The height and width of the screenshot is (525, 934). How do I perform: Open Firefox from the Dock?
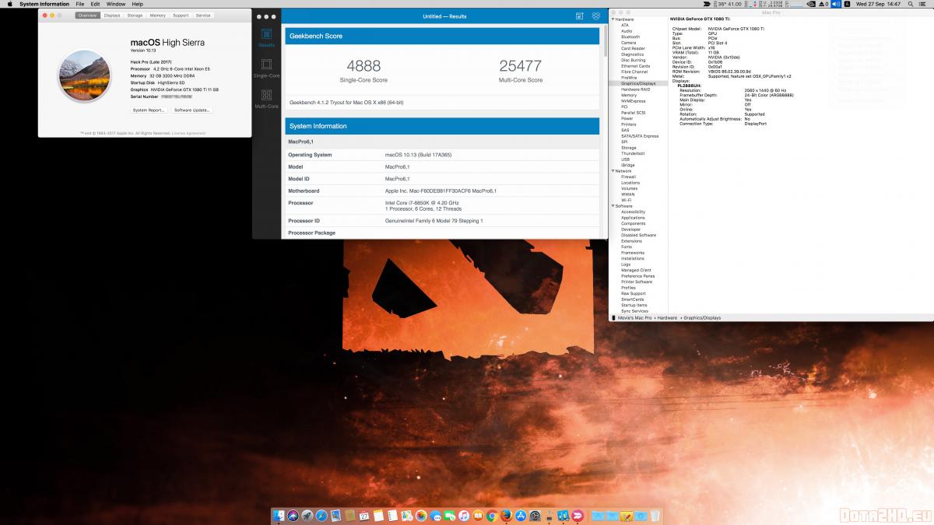[x=506, y=515]
